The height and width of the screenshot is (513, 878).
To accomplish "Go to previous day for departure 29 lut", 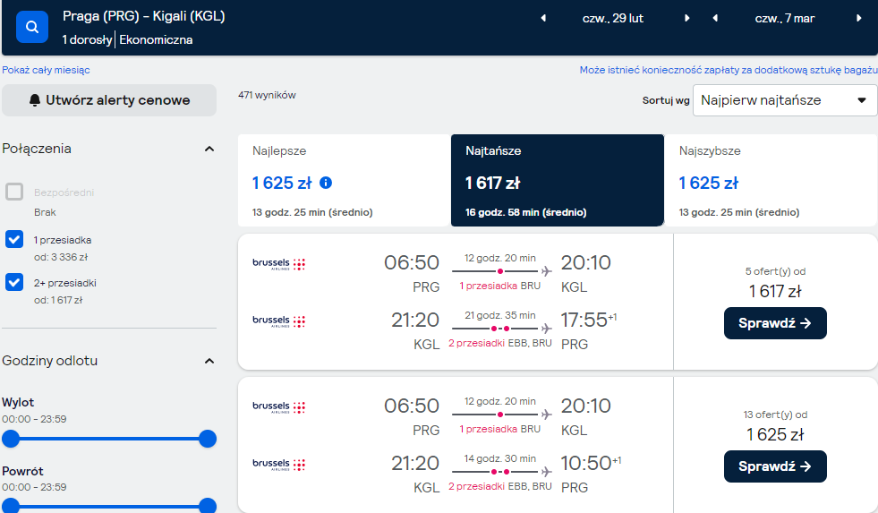I will tap(543, 19).
